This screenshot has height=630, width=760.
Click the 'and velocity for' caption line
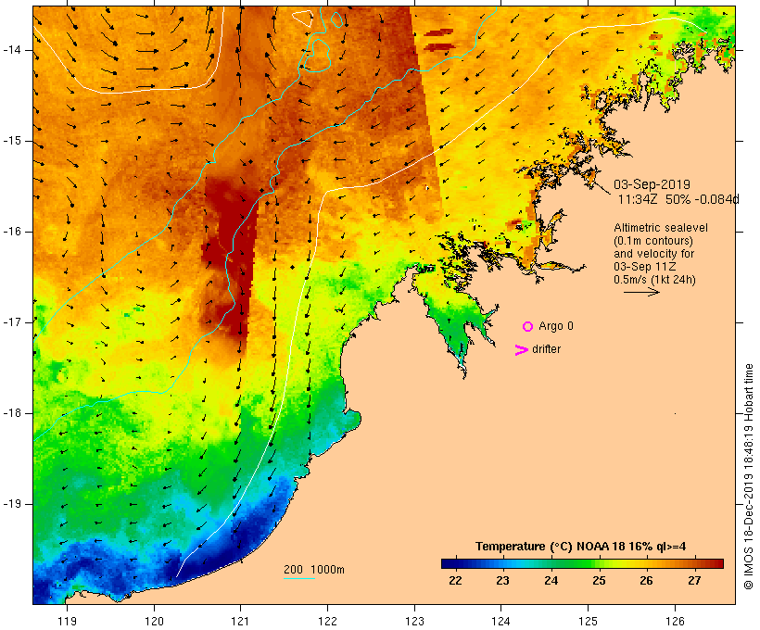pos(653,254)
